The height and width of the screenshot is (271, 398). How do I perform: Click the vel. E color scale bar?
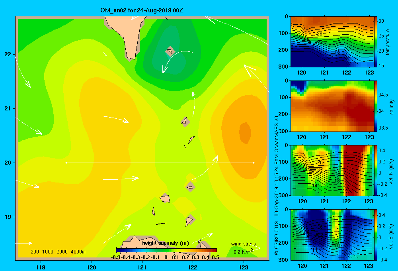pyautogui.click(x=376, y=235)
